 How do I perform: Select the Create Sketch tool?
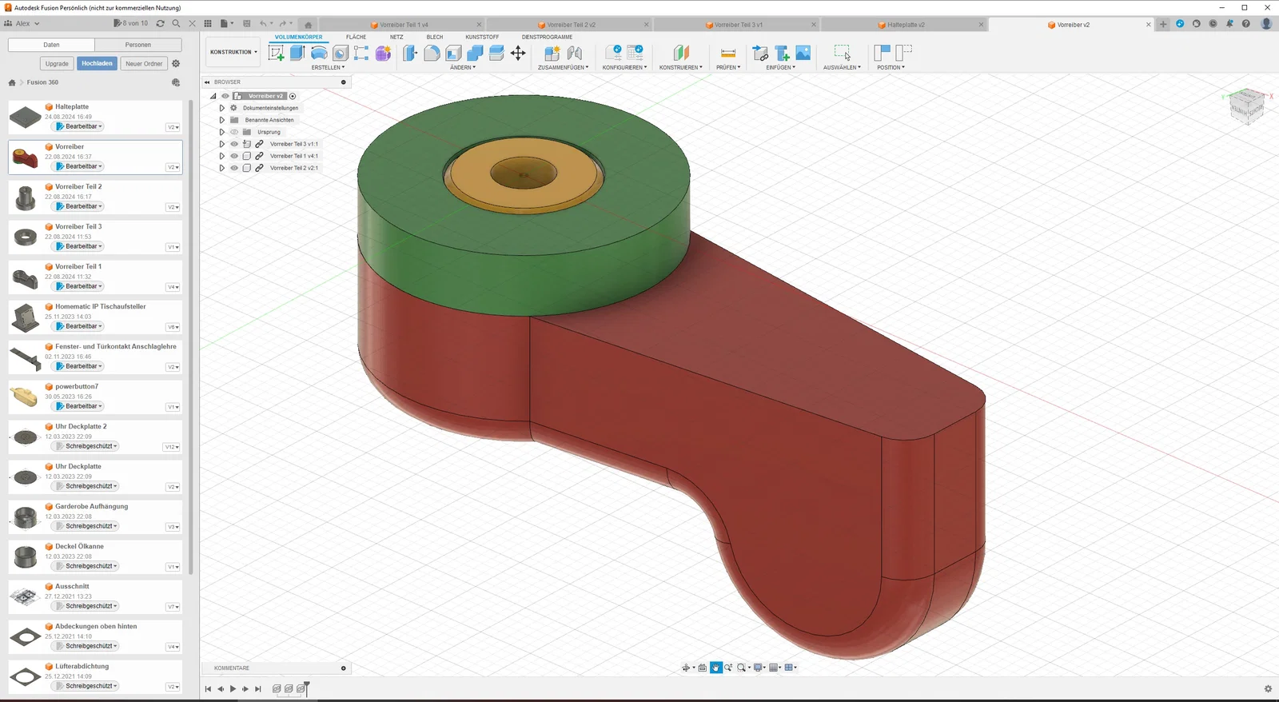coord(277,53)
